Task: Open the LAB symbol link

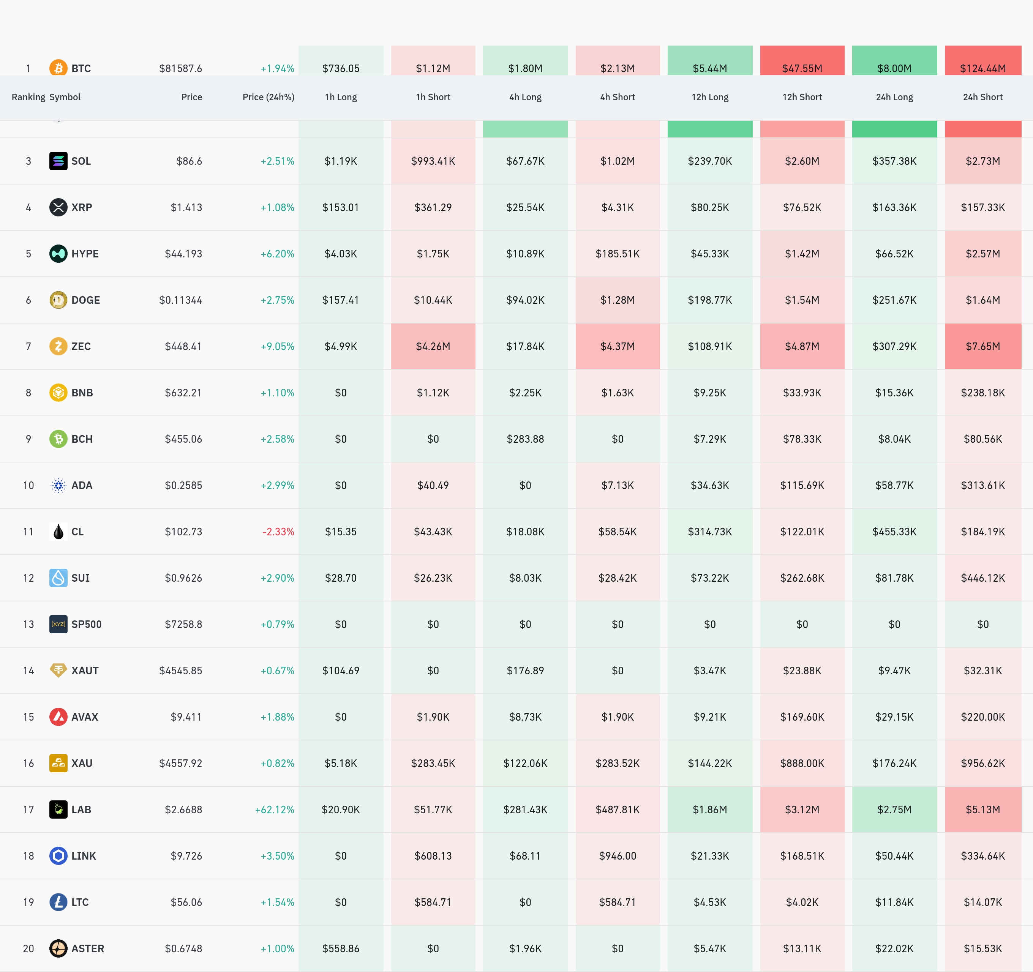Action: (81, 809)
